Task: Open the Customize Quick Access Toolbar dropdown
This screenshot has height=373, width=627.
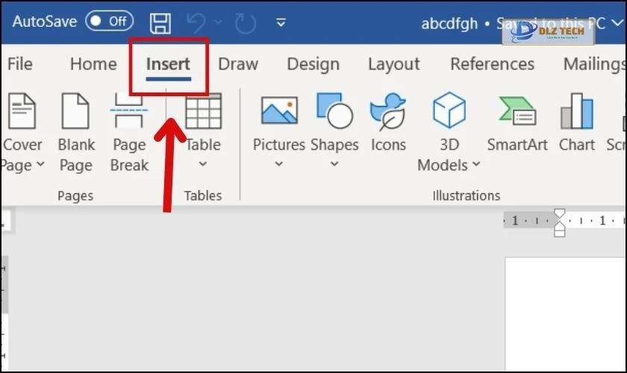Action: (x=281, y=22)
